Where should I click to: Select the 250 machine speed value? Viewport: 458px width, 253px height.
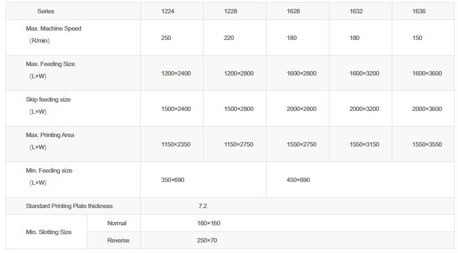(x=166, y=38)
